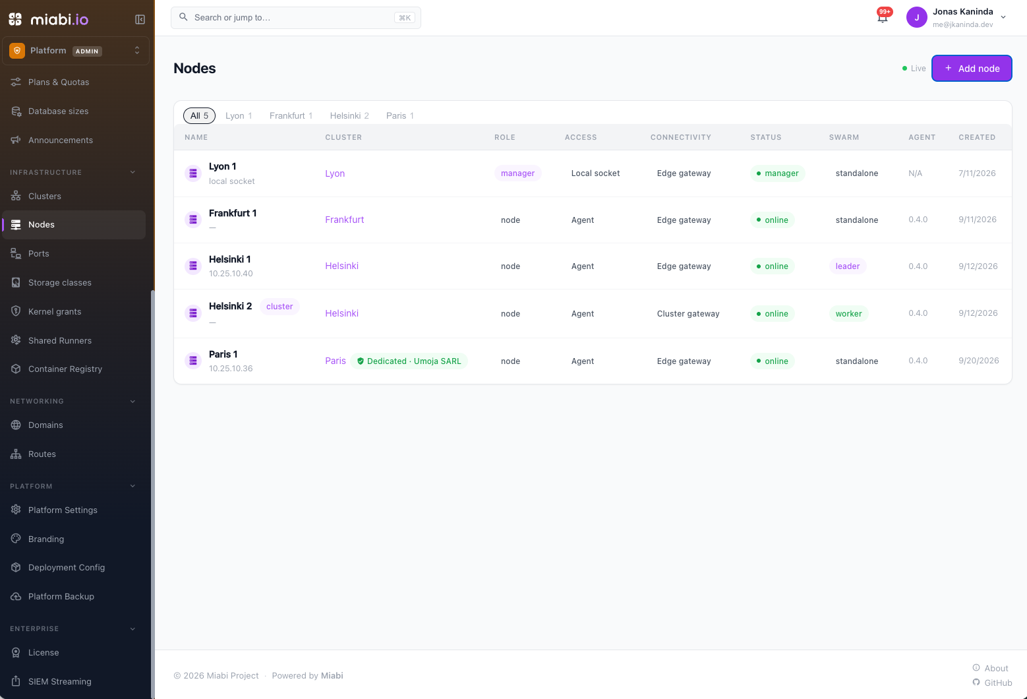Screen dimensions: 1027x699
Task: Click the Dedicated · Umoja SARL badge
Action: [409, 361]
